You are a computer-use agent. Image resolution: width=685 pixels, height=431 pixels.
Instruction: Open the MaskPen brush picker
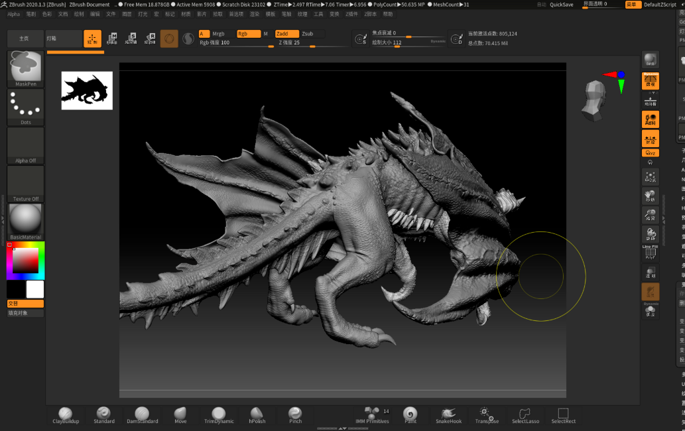pos(26,68)
